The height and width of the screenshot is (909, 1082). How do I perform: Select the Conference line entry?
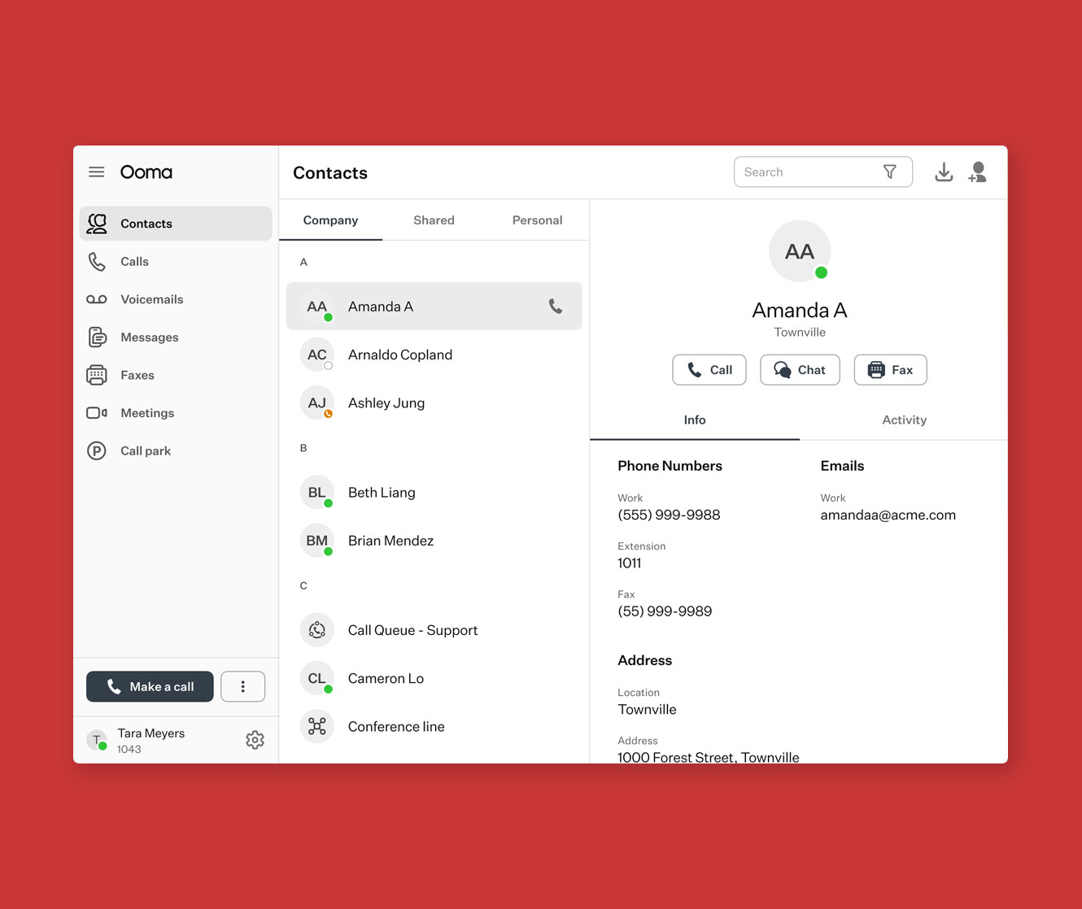click(396, 727)
